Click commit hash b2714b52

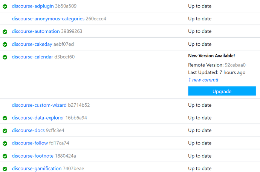(79, 105)
